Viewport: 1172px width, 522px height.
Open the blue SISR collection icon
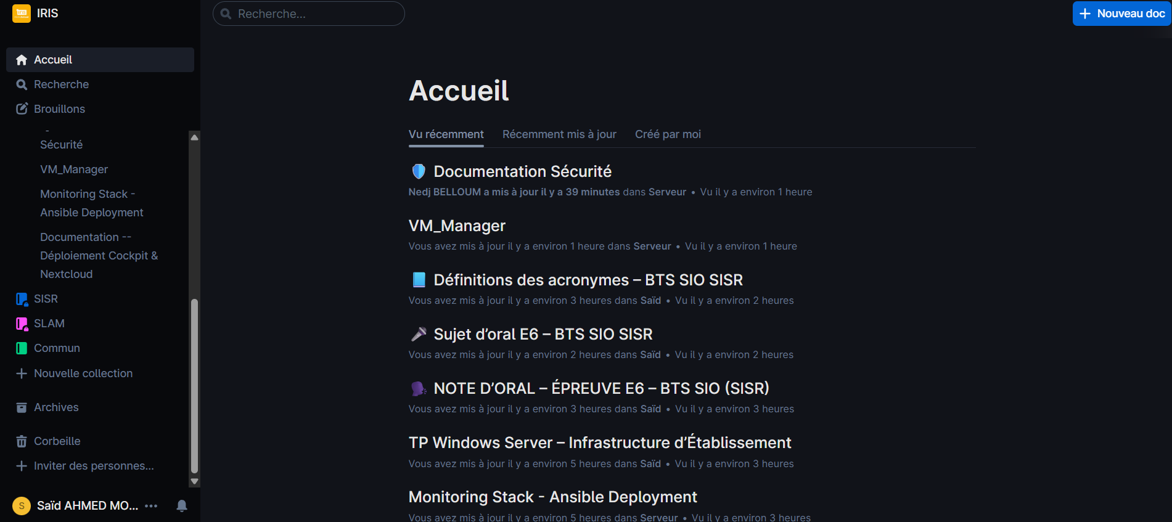tap(21, 298)
